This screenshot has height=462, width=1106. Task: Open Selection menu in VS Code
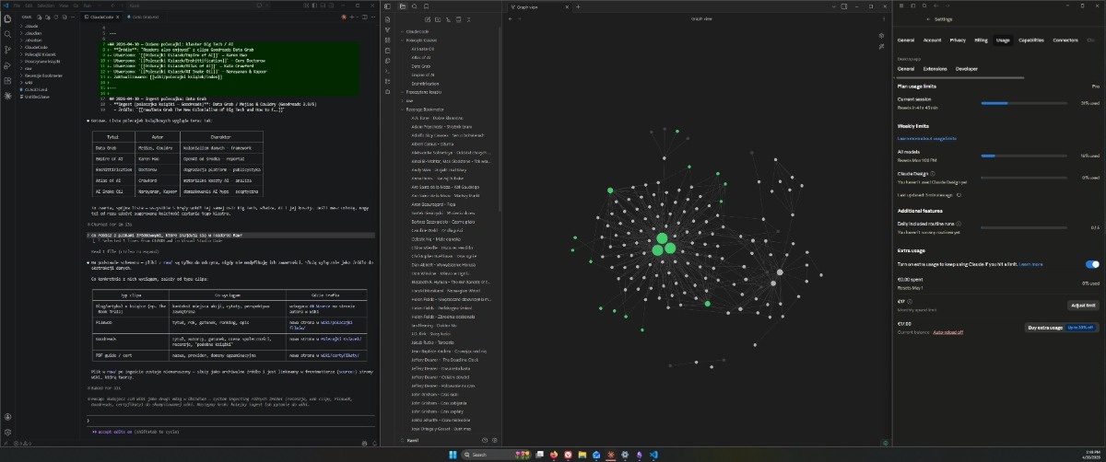[45, 5]
